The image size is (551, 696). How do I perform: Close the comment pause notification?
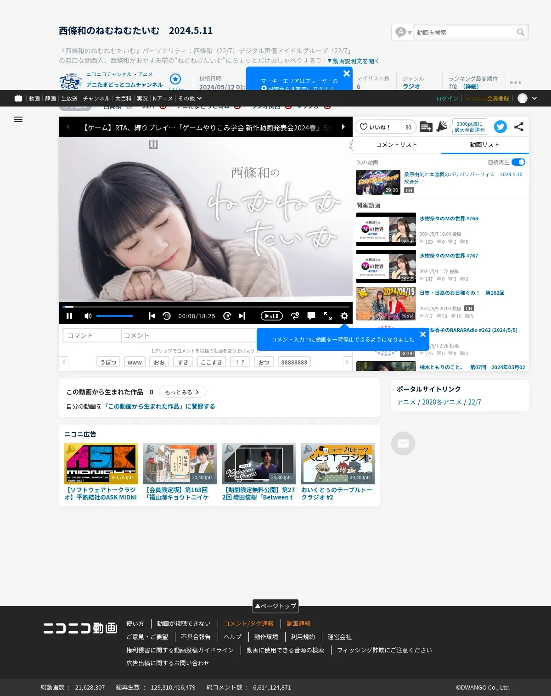pyautogui.click(x=423, y=334)
